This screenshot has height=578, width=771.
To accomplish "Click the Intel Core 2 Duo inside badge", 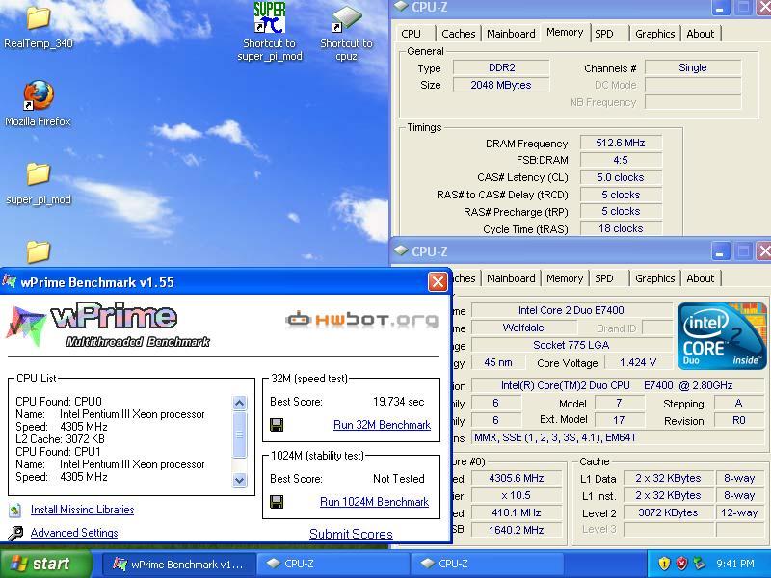I will [722, 335].
